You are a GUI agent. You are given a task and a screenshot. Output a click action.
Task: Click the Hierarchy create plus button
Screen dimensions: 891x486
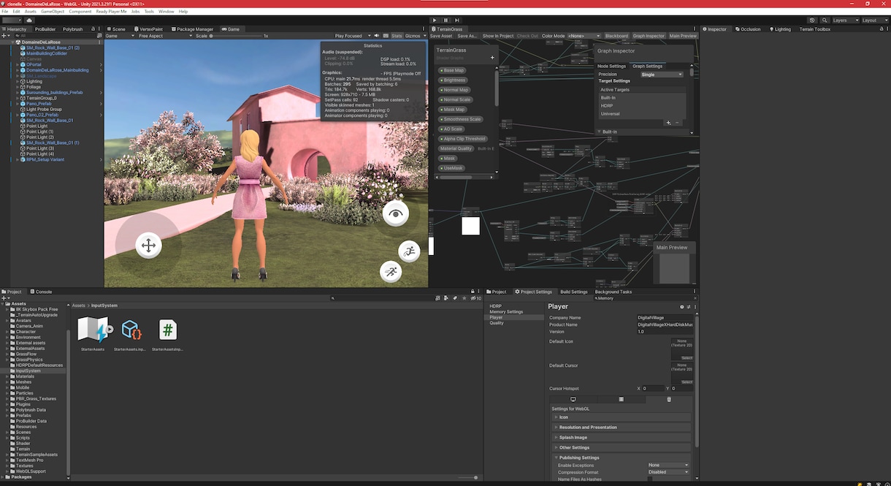[x=5, y=35]
